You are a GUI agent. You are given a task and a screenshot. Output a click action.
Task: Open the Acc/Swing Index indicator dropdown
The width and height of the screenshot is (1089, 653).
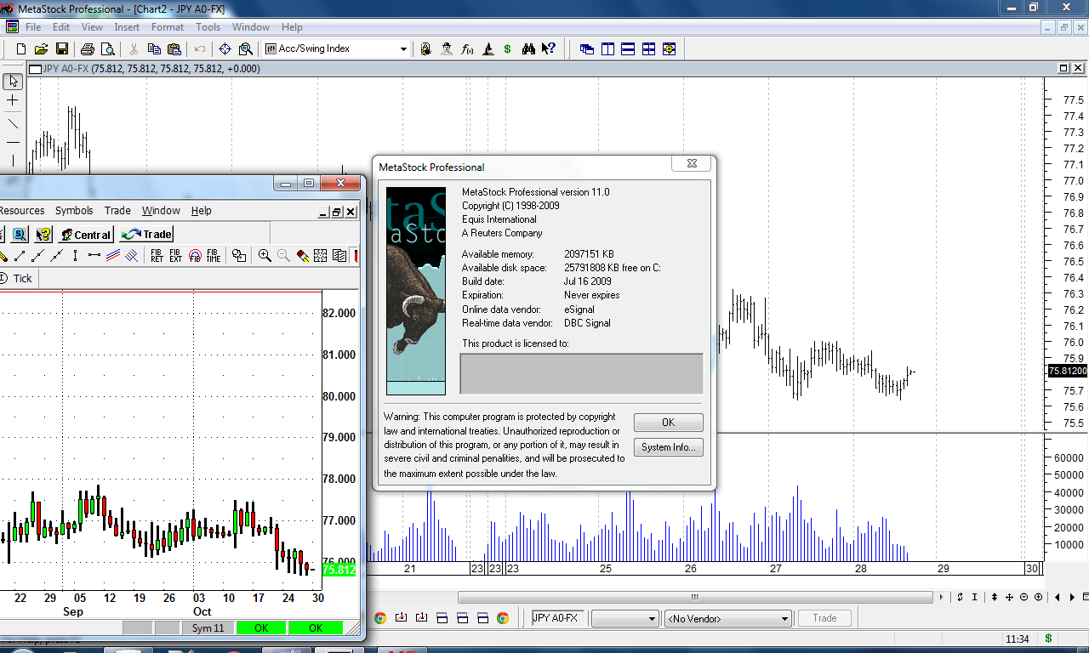pos(403,49)
